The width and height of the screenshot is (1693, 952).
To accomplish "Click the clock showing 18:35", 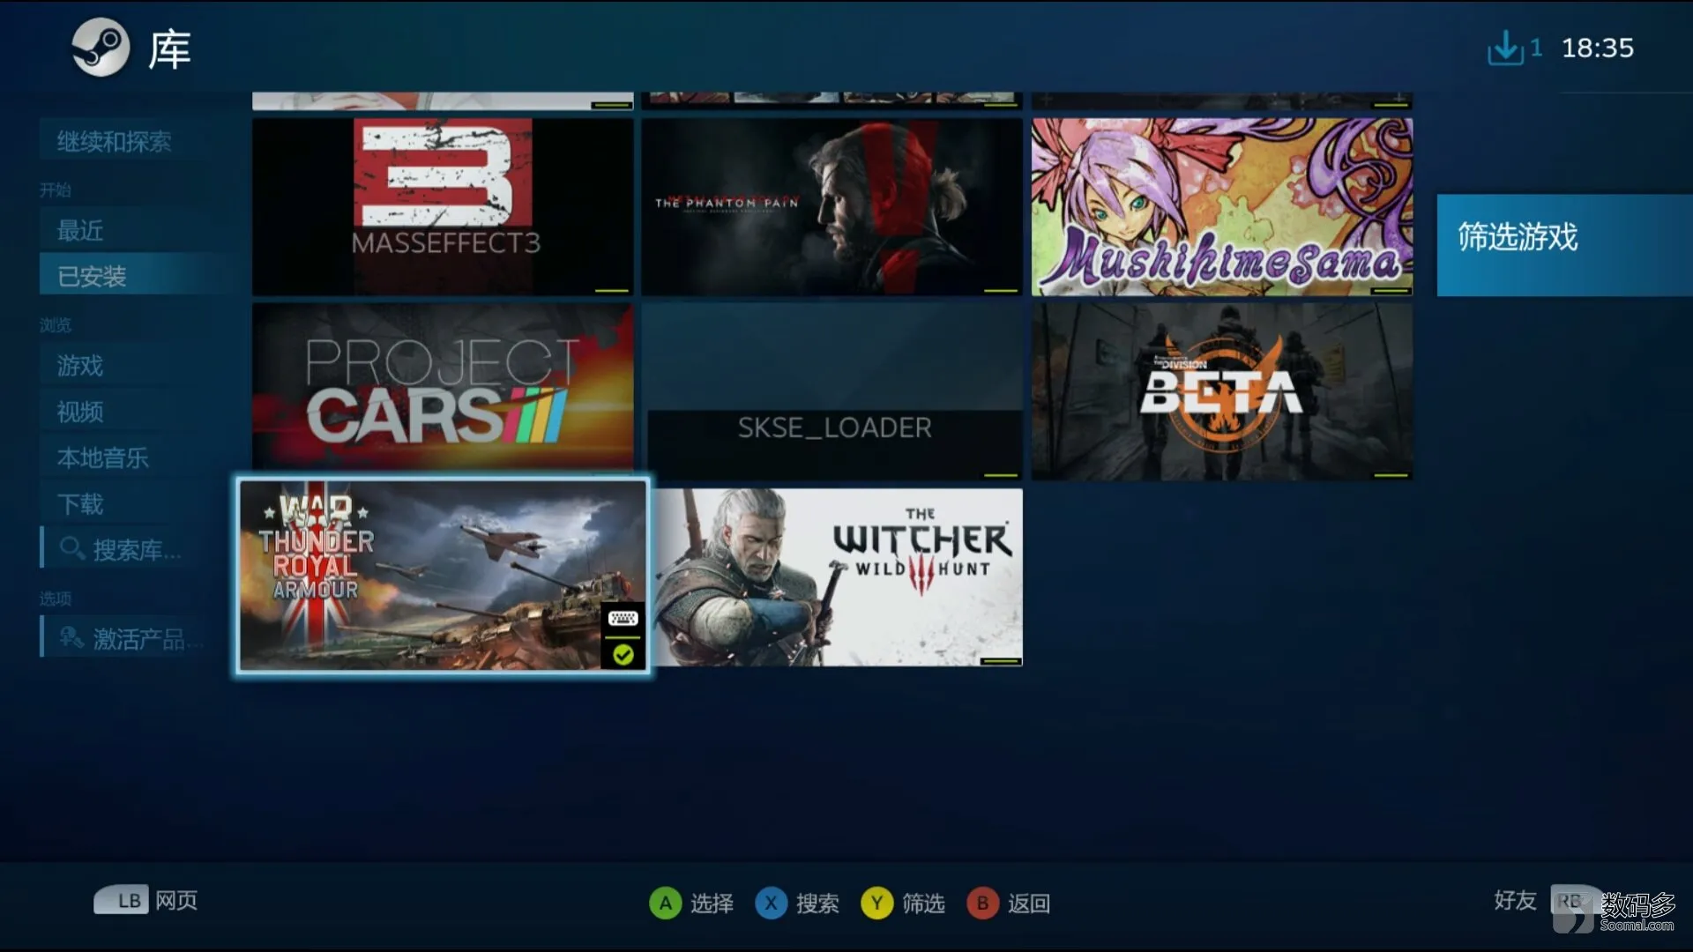I will pyautogui.click(x=1598, y=48).
